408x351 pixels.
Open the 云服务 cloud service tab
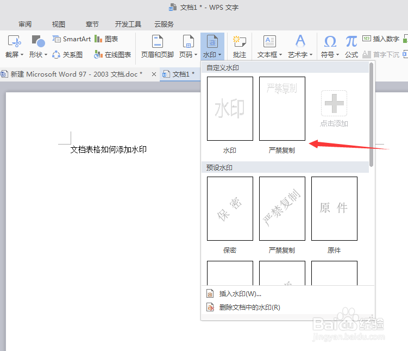[x=164, y=24]
